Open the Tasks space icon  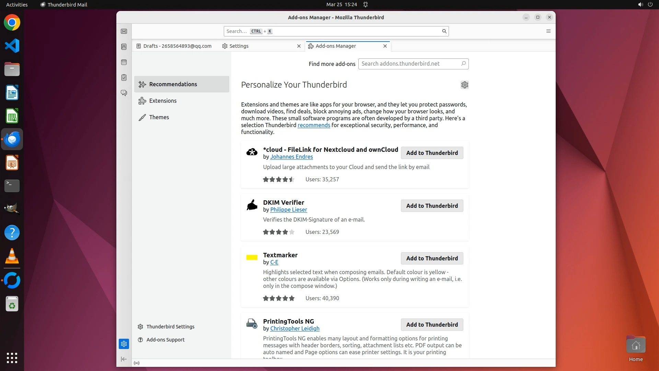coord(124,78)
